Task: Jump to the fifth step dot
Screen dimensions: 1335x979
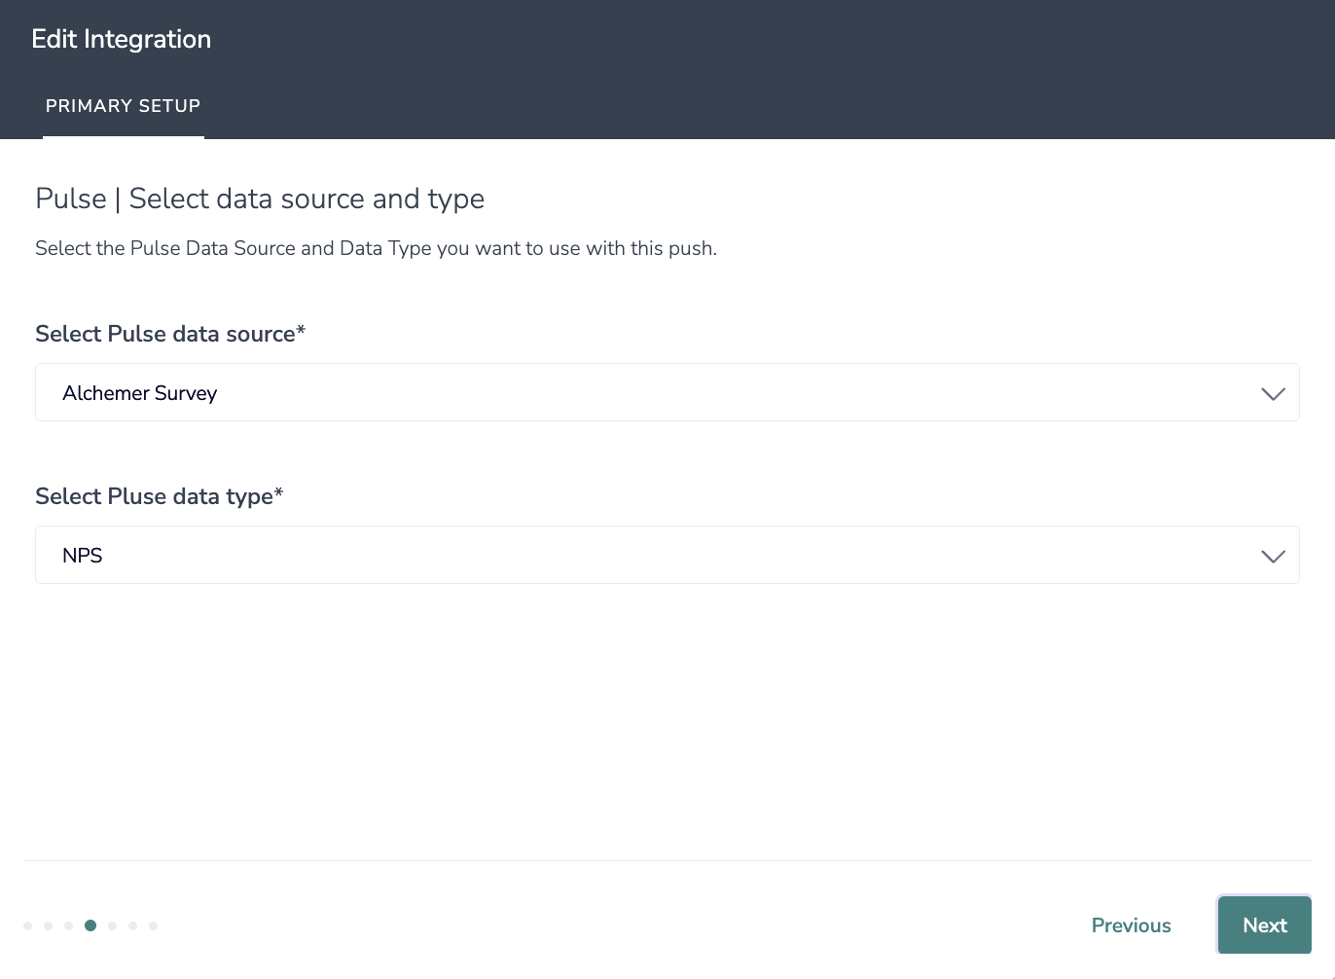Action: [x=113, y=925]
